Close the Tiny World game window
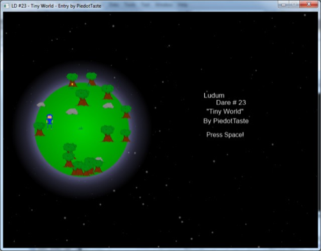 pyautogui.click(x=309, y=4)
